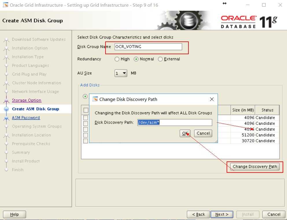
Task: Go to the ASM Password step link
Action: pos(26,118)
